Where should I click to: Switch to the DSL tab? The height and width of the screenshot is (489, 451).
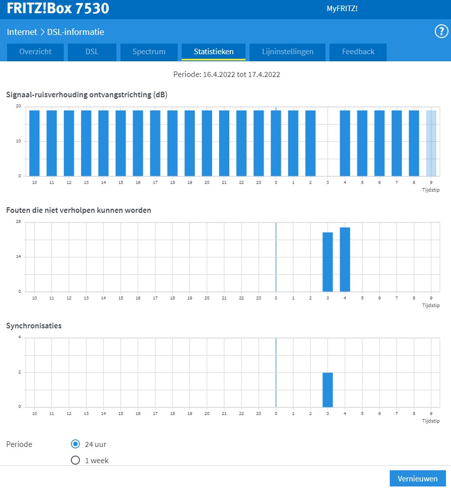[92, 52]
